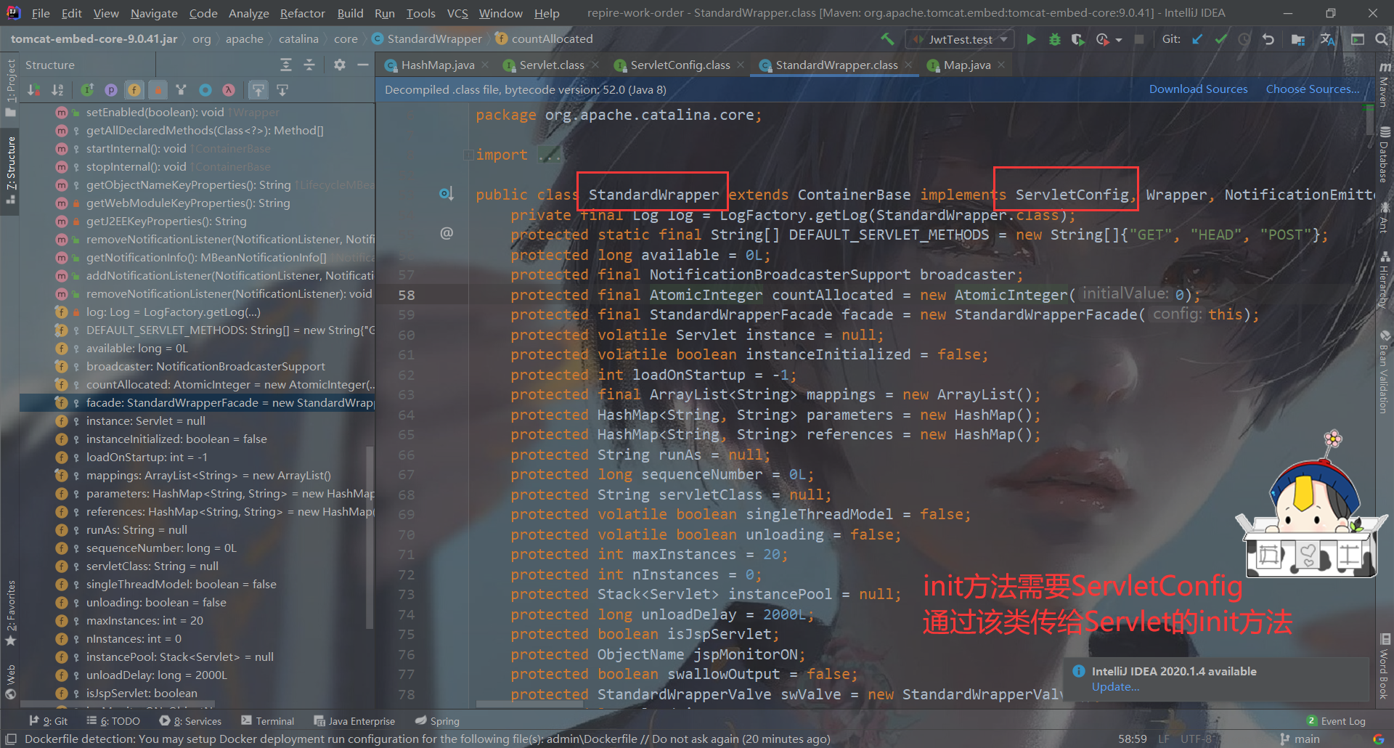Click the translate icon in toolbar

(x=1328, y=39)
